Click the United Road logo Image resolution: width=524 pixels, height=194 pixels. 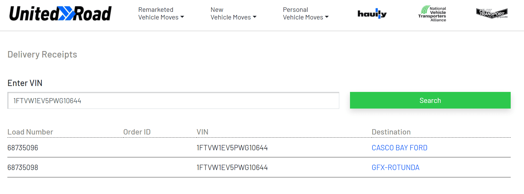click(x=60, y=14)
